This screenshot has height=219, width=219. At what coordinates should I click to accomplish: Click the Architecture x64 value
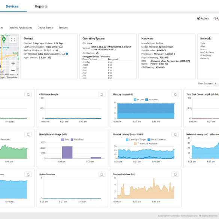point(97,53)
